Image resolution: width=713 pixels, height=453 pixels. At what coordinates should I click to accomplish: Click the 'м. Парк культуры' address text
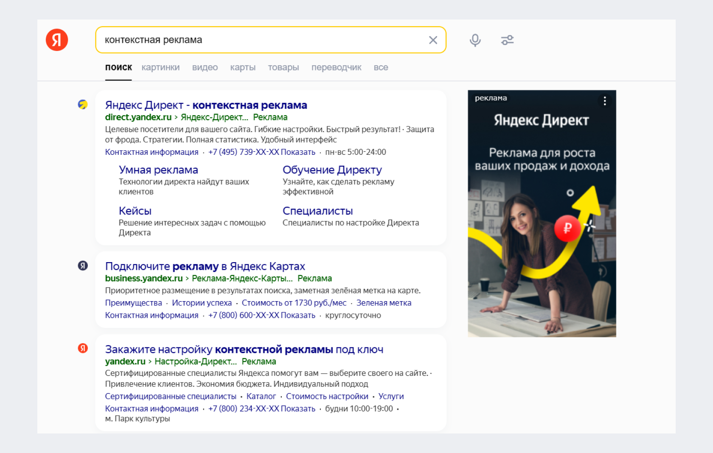point(138,419)
